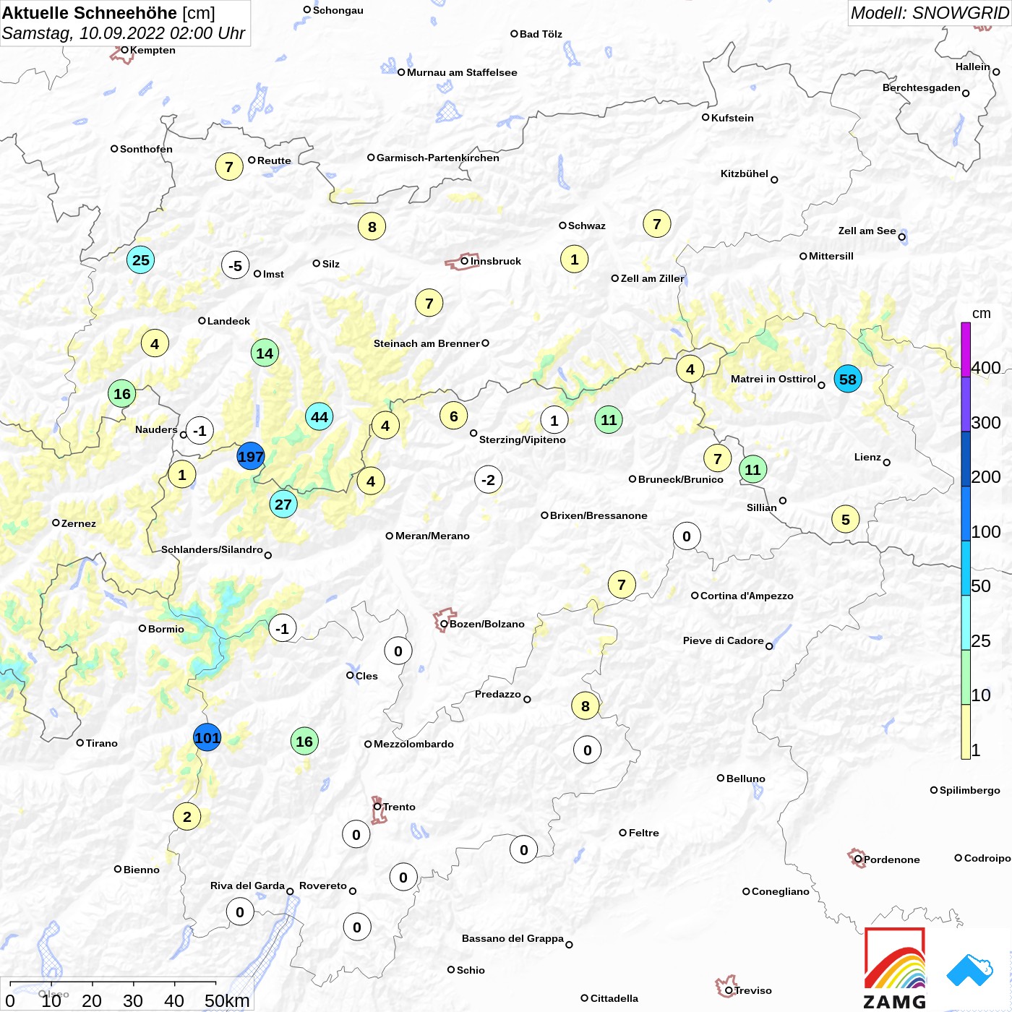Select the 7 marker beside Reutte

(x=229, y=167)
